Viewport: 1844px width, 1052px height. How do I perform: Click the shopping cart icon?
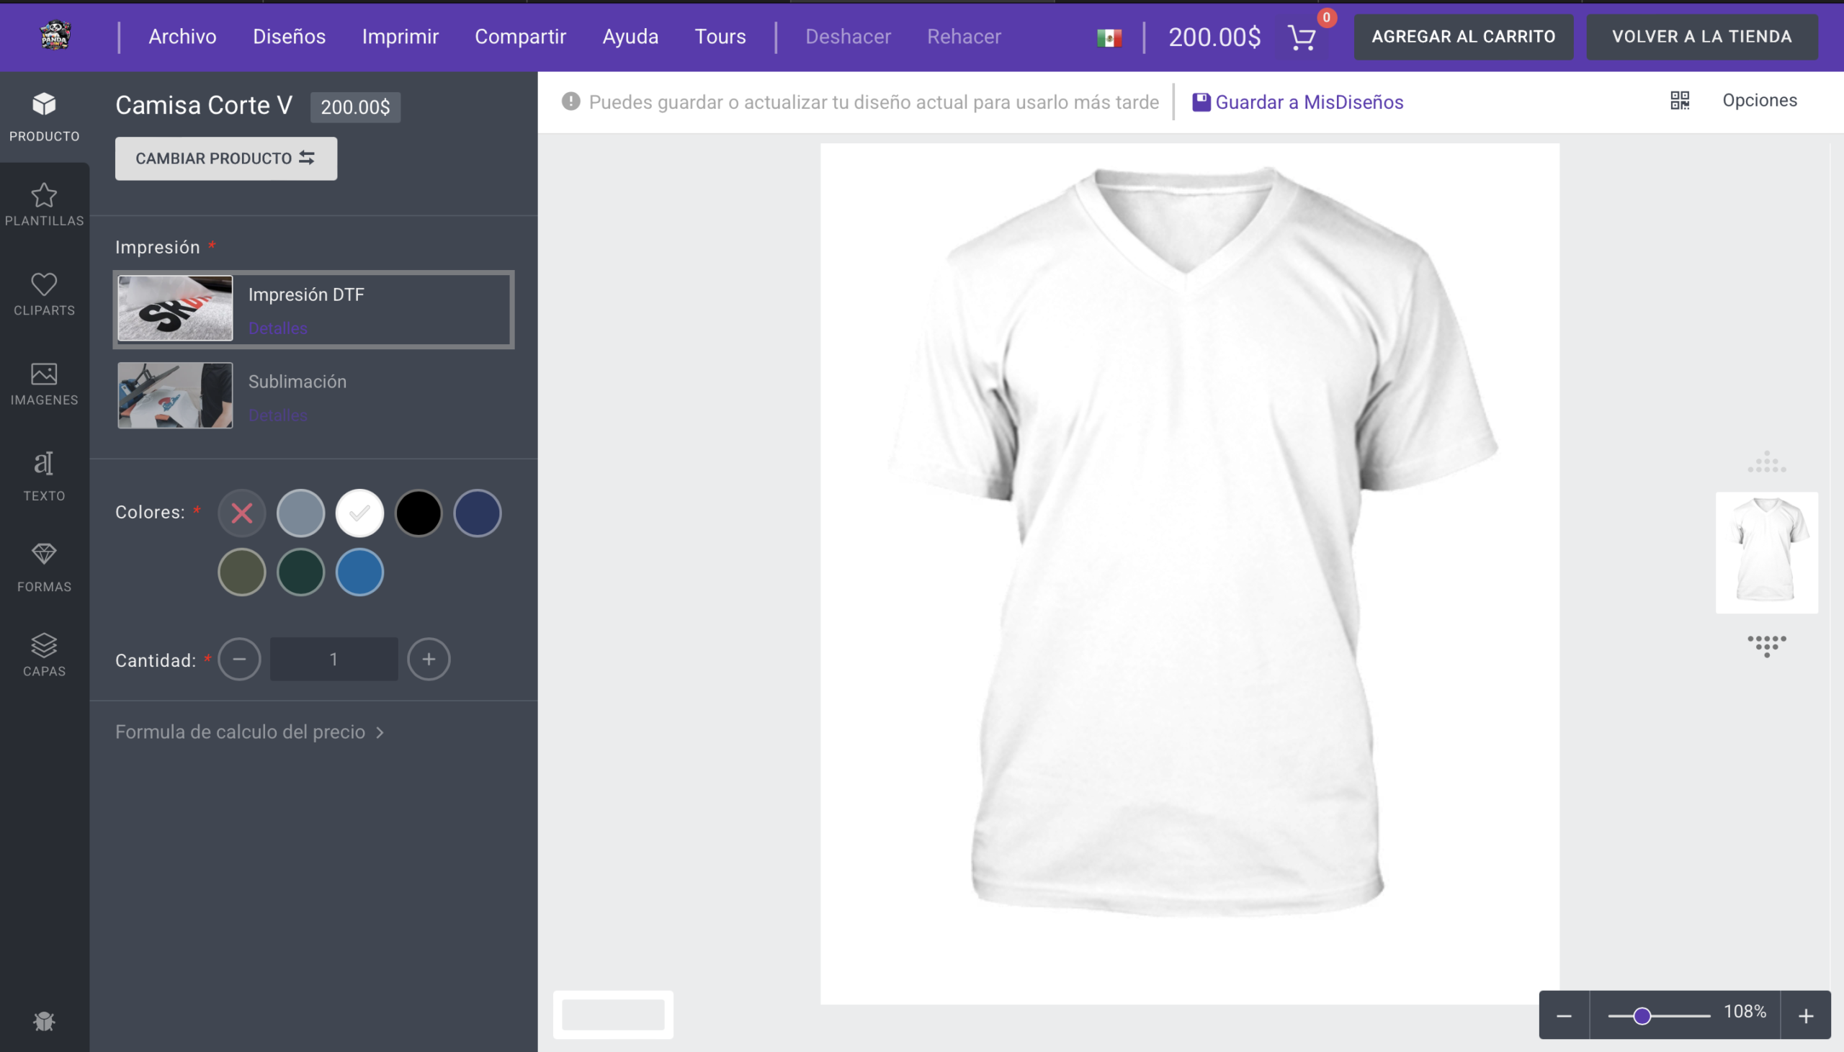coord(1302,37)
